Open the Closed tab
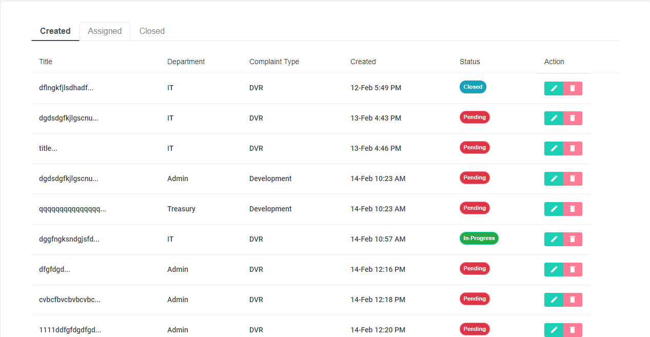650x337 pixels. click(152, 31)
